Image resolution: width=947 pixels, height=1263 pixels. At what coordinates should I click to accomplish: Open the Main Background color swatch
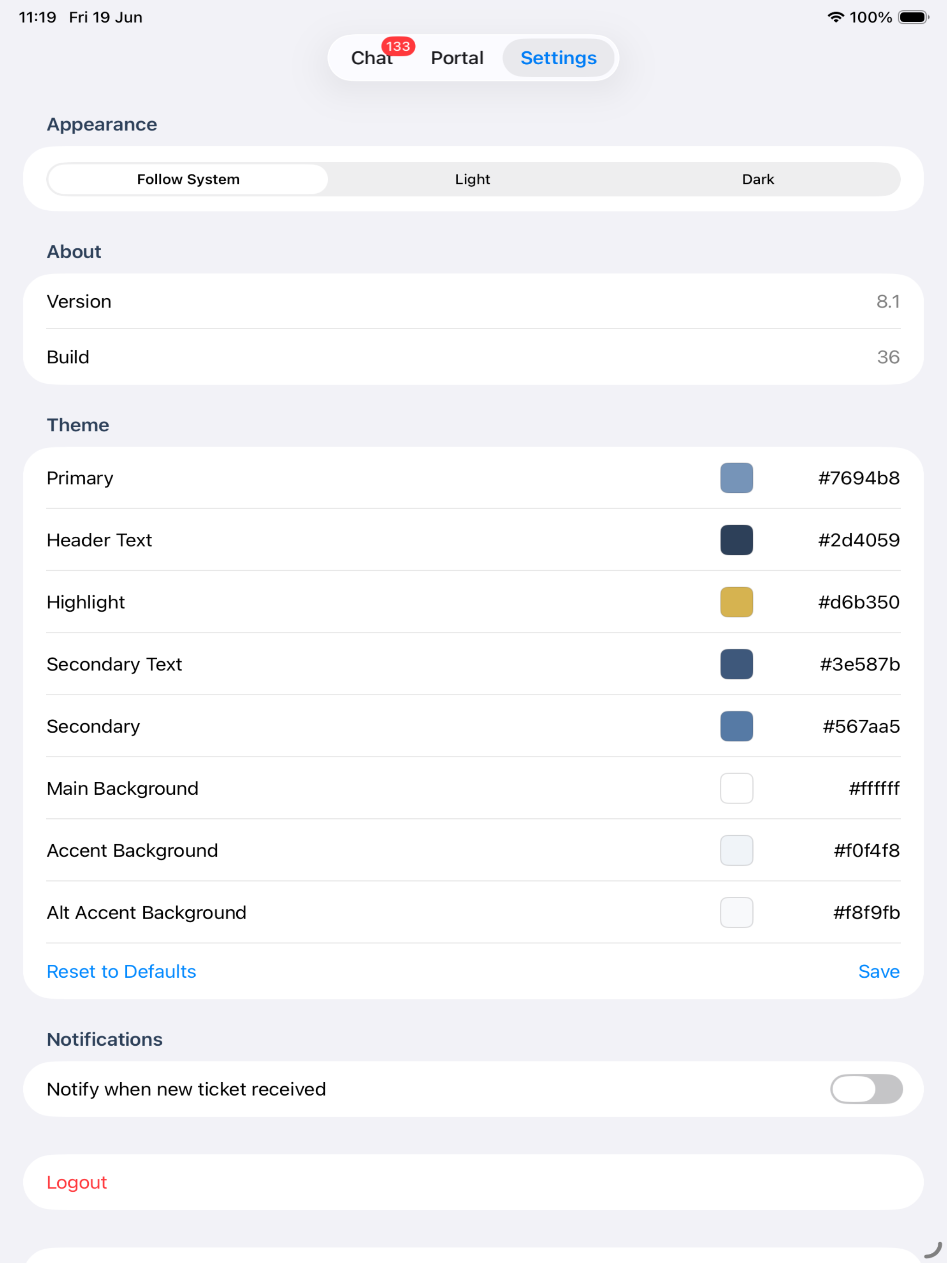tap(736, 789)
